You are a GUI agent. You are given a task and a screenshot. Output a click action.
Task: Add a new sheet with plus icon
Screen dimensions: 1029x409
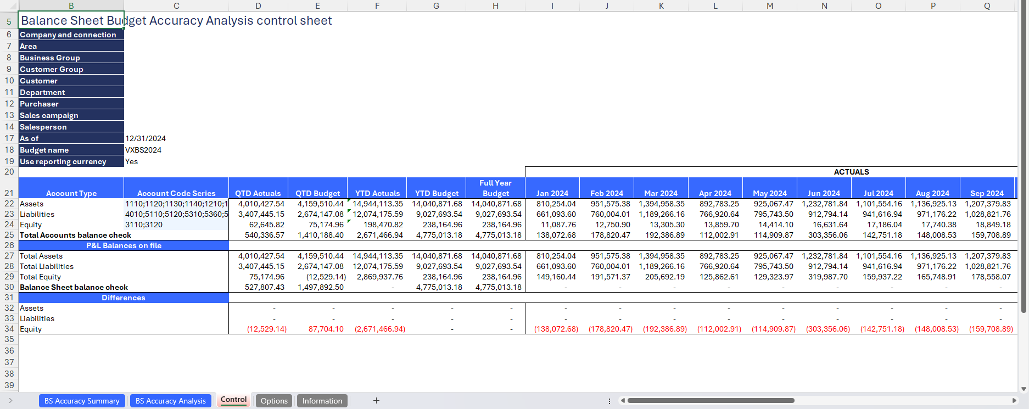coord(376,401)
